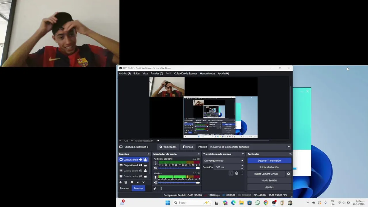The width and height of the screenshot is (368, 207).
Task: Hide the Captura de pantalla source
Action: pos(141,160)
